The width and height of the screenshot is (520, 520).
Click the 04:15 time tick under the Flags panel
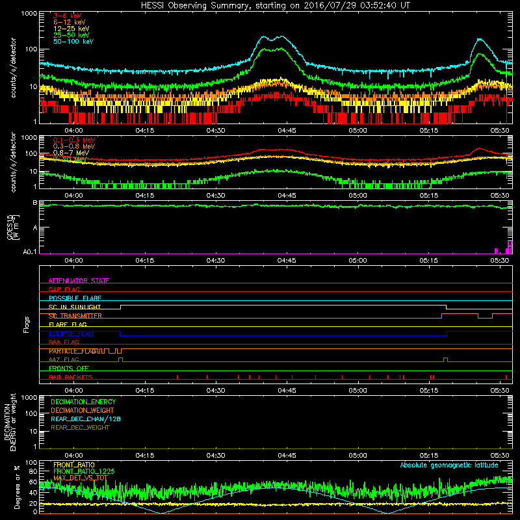point(145,391)
